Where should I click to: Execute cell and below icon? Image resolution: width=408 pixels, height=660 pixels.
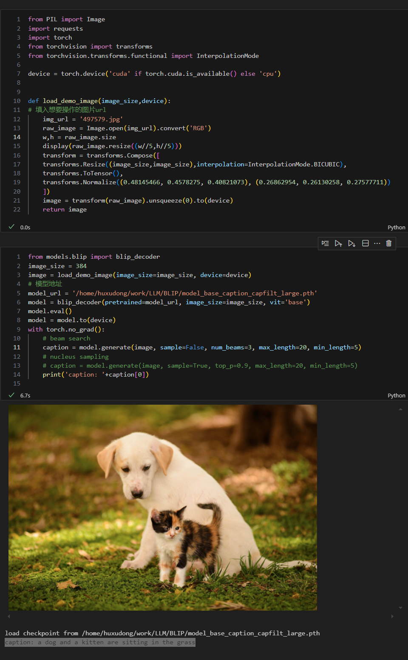pyautogui.click(x=351, y=243)
